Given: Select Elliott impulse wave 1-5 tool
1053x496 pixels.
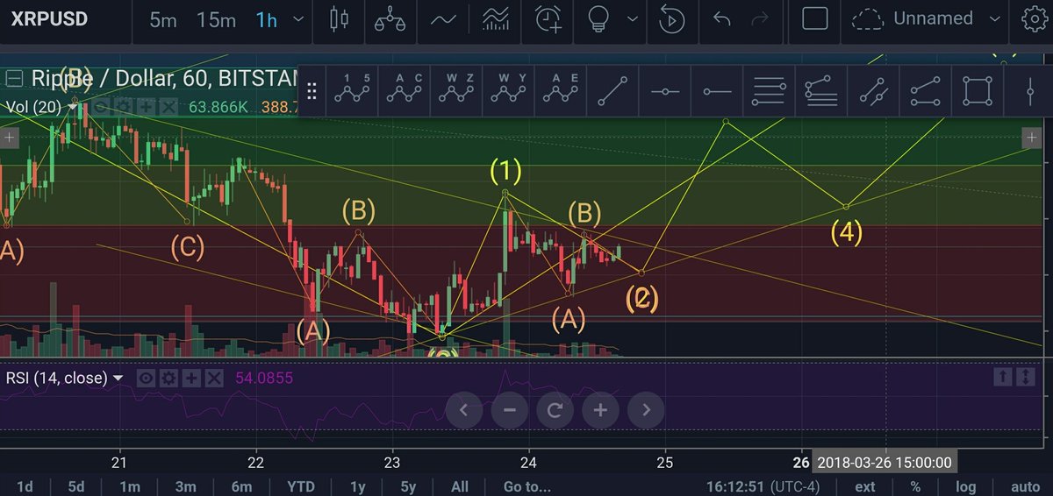Looking at the screenshot, I should (353, 90).
